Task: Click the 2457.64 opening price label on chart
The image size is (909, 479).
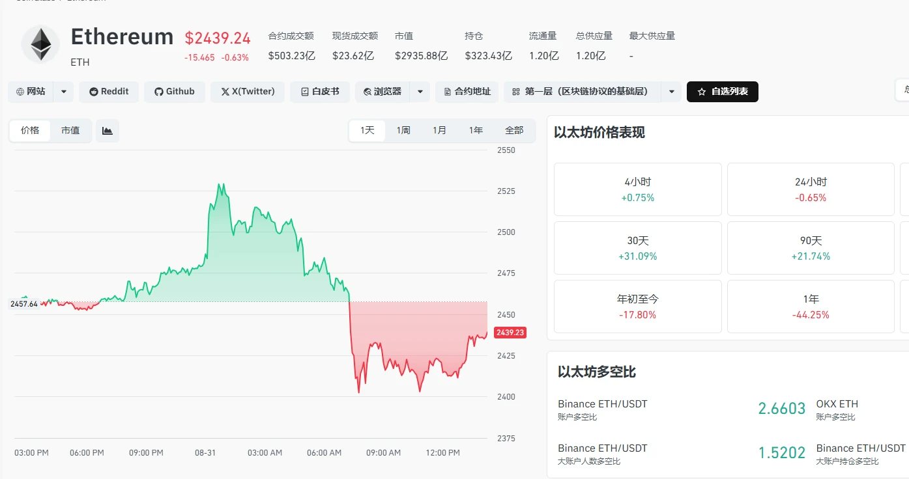Action: click(24, 304)
